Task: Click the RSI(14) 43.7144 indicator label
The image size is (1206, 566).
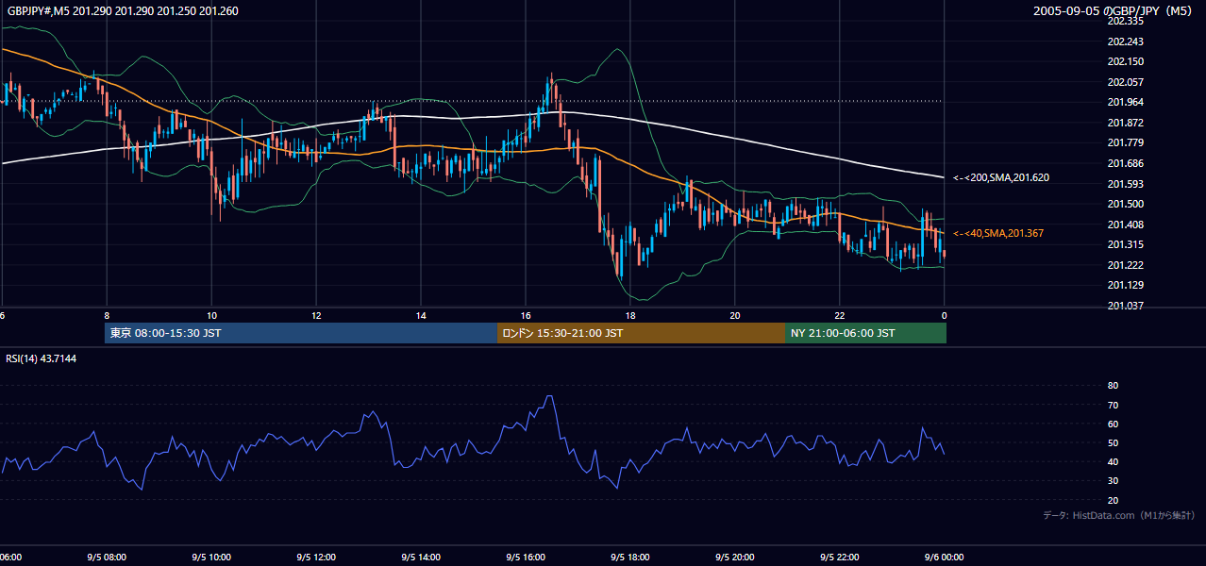Action: tap(42, 358)
